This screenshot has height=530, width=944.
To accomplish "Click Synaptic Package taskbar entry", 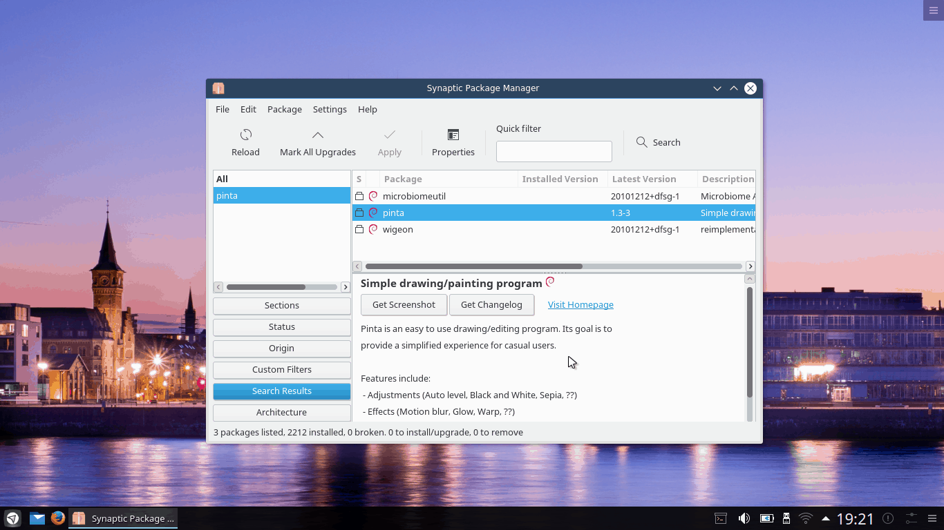I will [124, 518].
